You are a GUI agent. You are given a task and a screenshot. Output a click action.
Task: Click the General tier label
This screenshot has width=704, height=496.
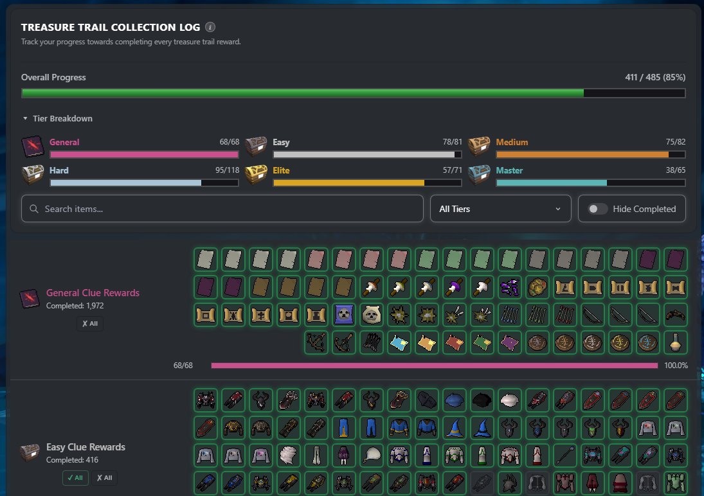(64, 142)
